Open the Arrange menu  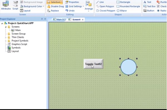click(89, 6)
